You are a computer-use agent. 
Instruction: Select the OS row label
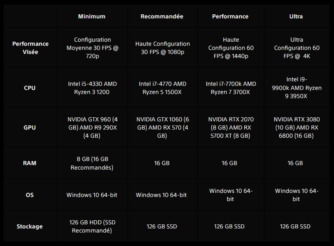[x=30, y=195]
